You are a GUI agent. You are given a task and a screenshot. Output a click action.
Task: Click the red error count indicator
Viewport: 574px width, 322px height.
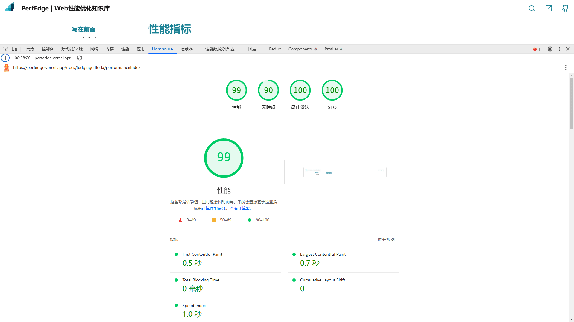coord(537,49)
